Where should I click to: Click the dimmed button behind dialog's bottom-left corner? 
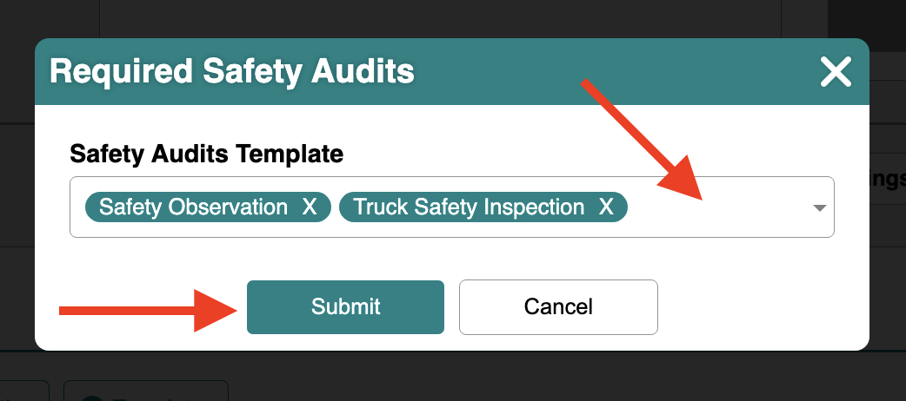click(x=24, y=391)
